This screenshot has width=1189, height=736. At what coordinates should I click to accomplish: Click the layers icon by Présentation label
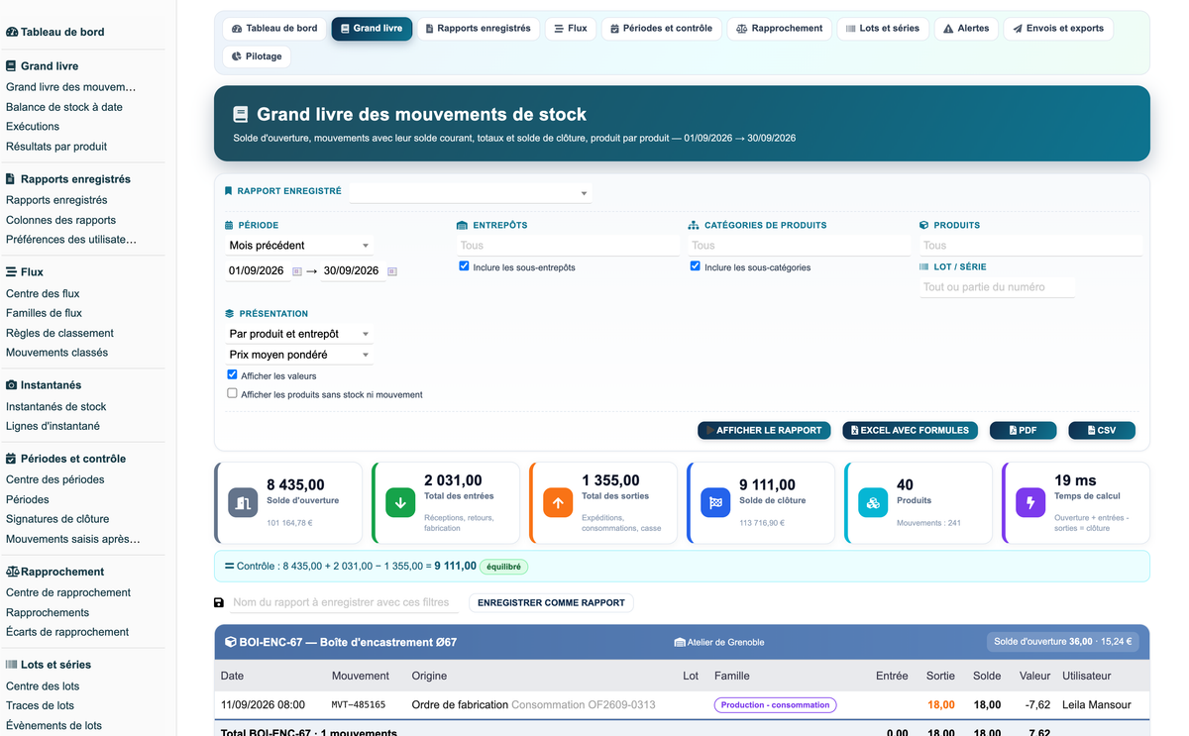[x=230, y=313]
